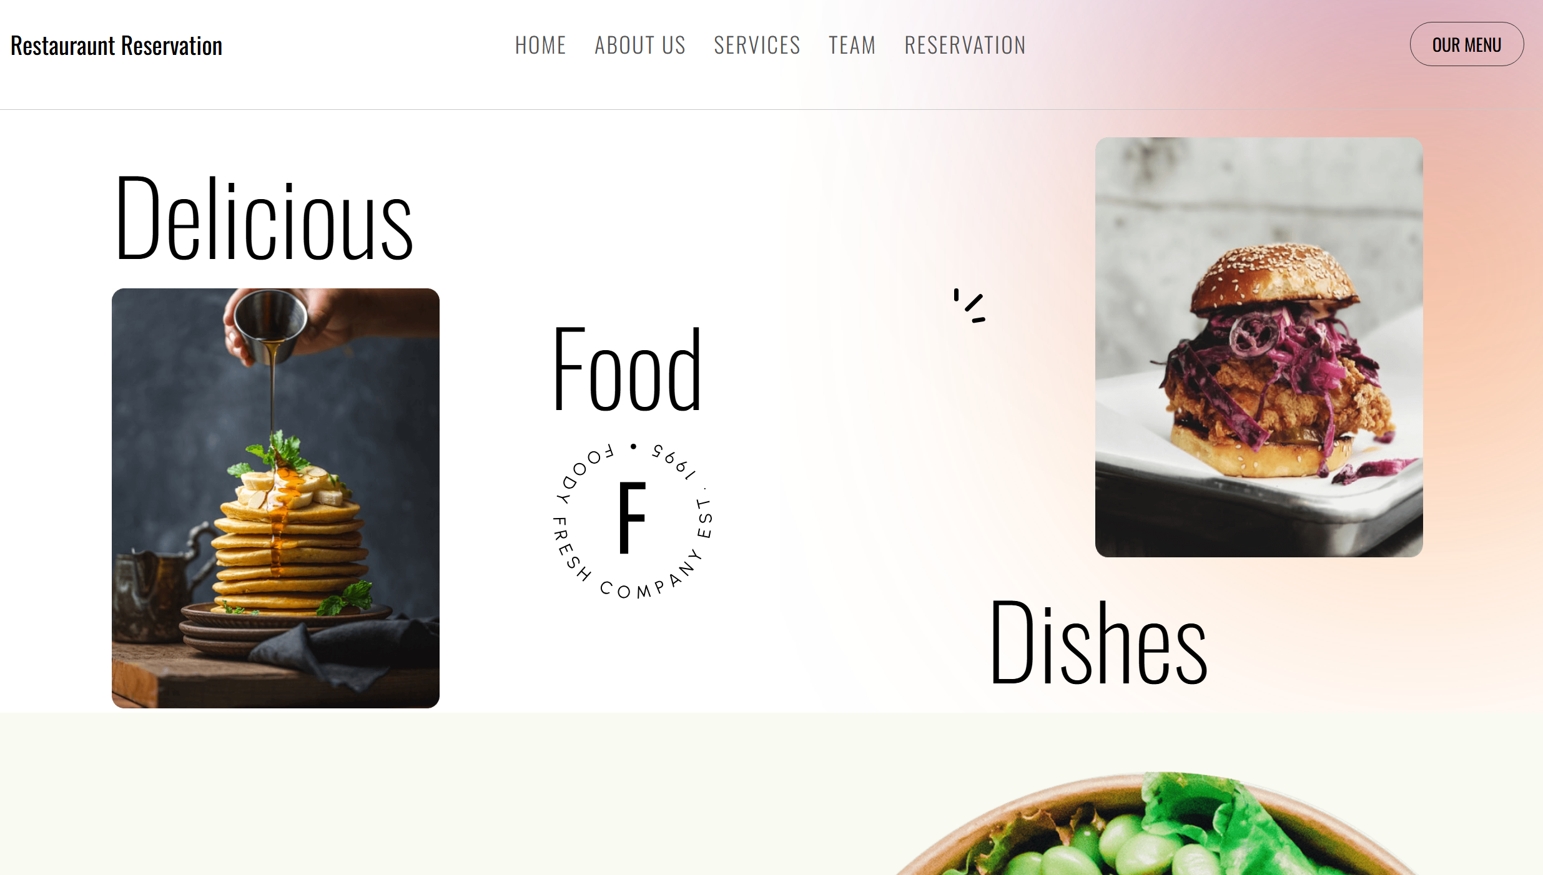This screenshot has width=1543, height=875.
Task: Click the sesame bun on the burger
Action: click(1274, 278)
